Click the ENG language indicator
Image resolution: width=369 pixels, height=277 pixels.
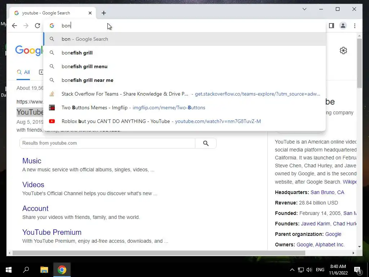pyautogui.click(x=320, y=270)
